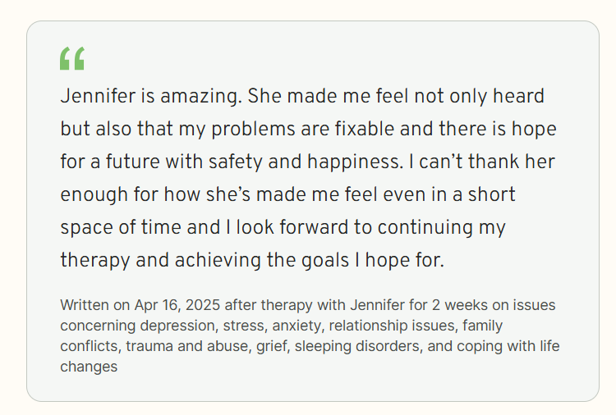The height and width of the screenshot is (415, 616).
Task: Click the words 'I can't thank her'
Action: point(482,162)
